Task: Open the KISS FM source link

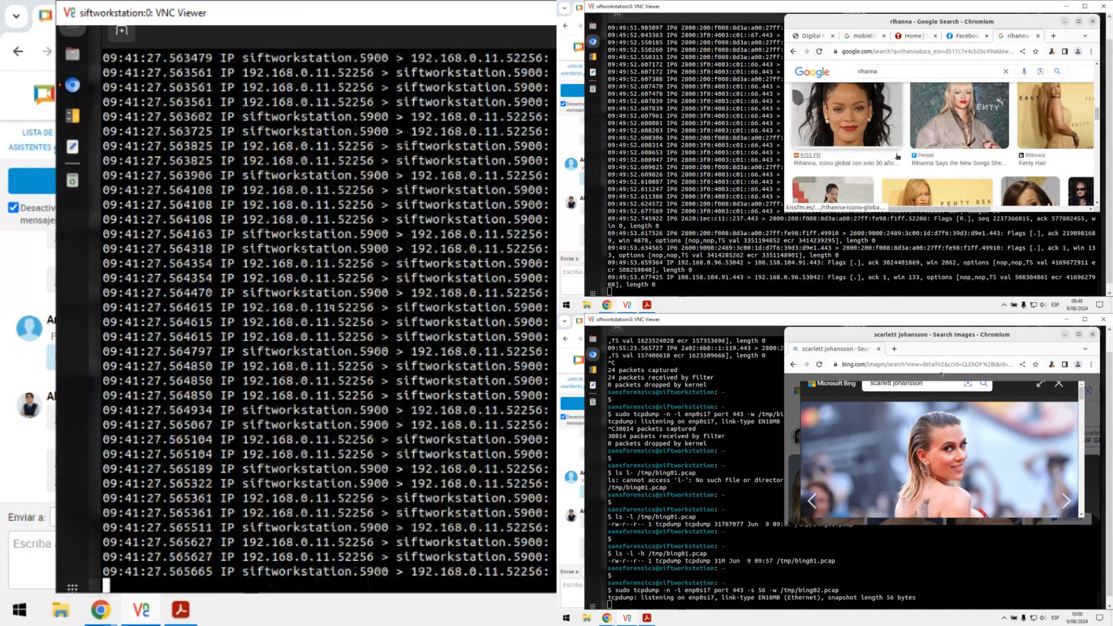Action: (810, 155)
